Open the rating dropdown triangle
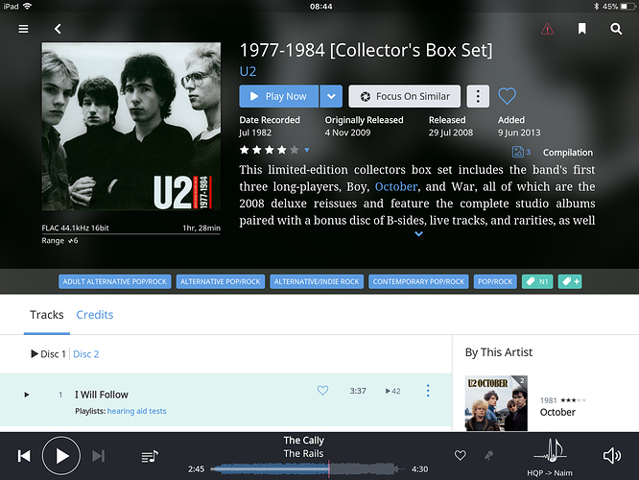 click(307, 150)
